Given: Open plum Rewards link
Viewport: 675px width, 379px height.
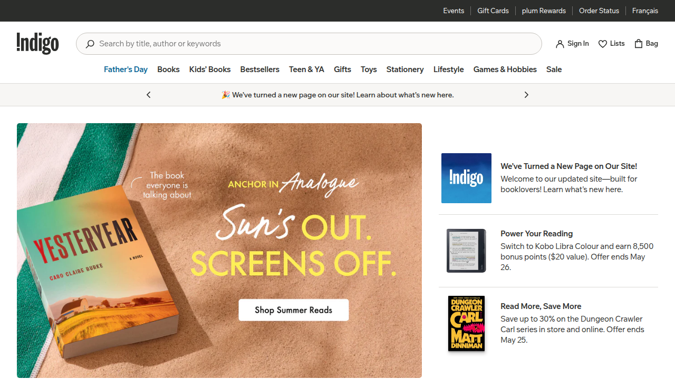Looking at the screenshot, I should [x=544, y=11].
